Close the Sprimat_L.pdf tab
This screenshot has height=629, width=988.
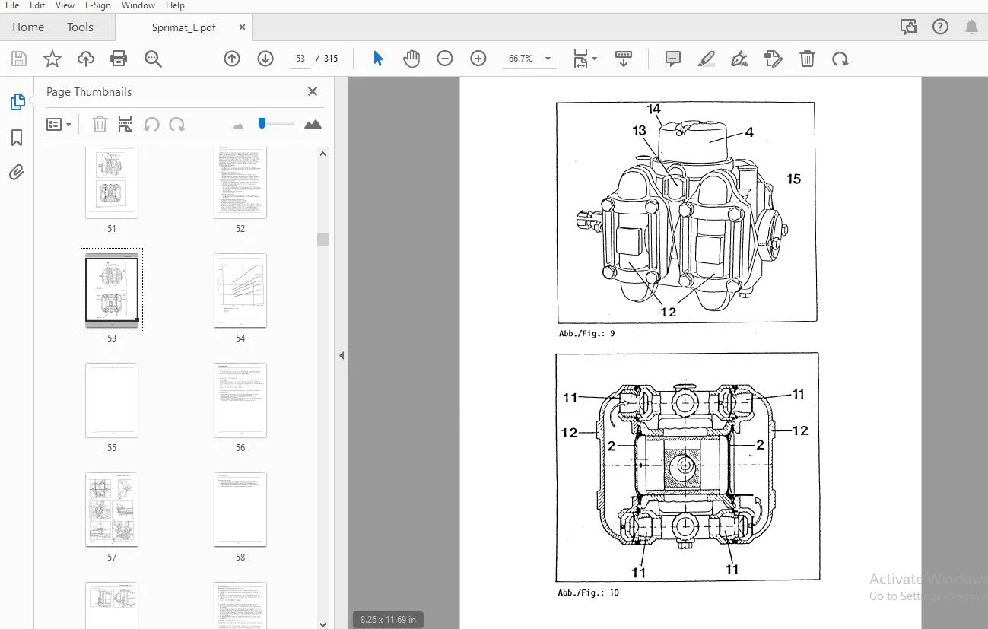242,27
